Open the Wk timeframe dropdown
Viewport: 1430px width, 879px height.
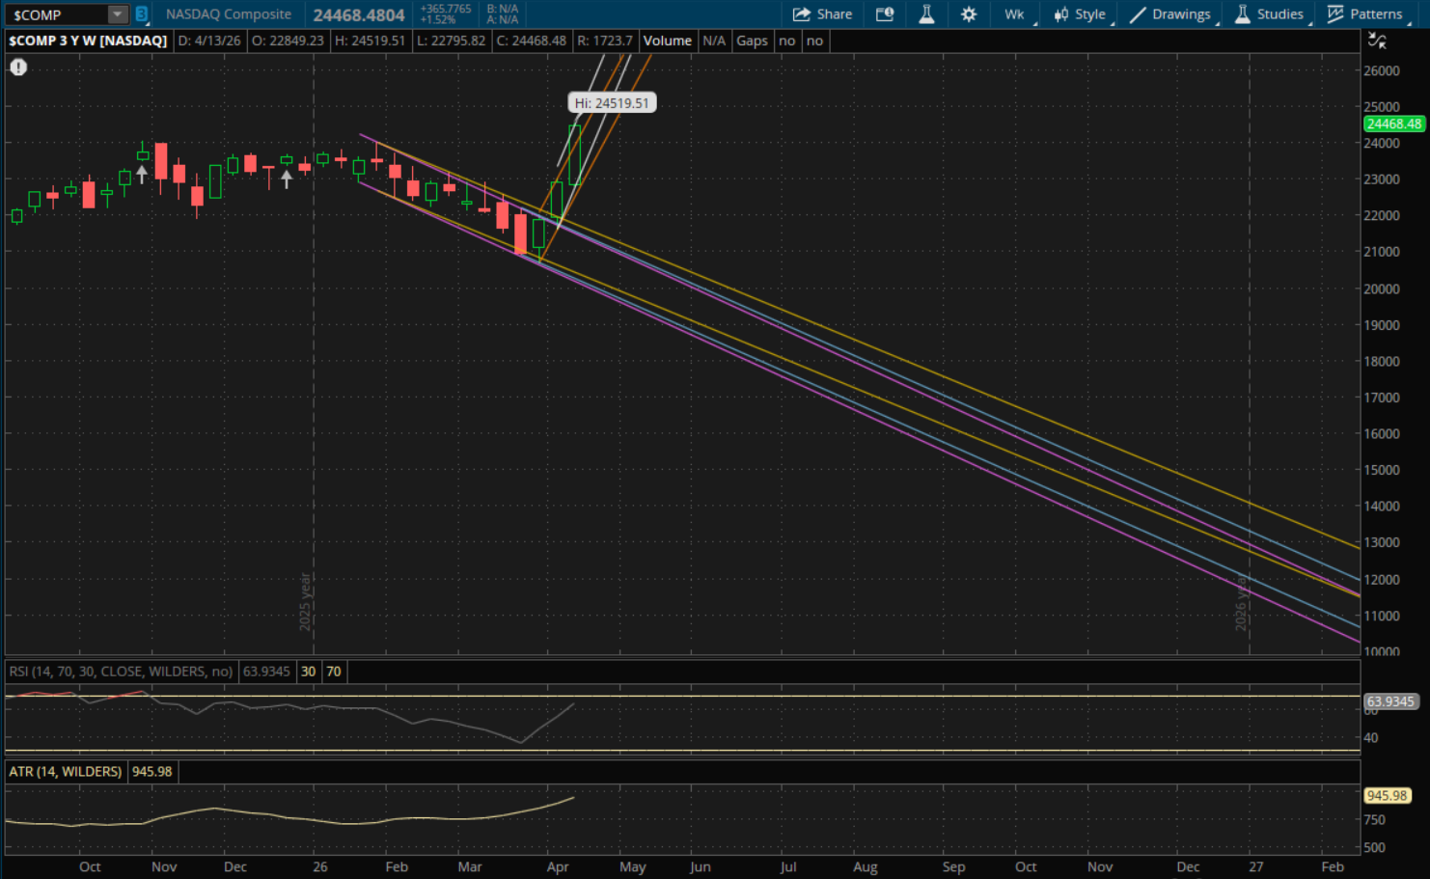[1015, 14]
